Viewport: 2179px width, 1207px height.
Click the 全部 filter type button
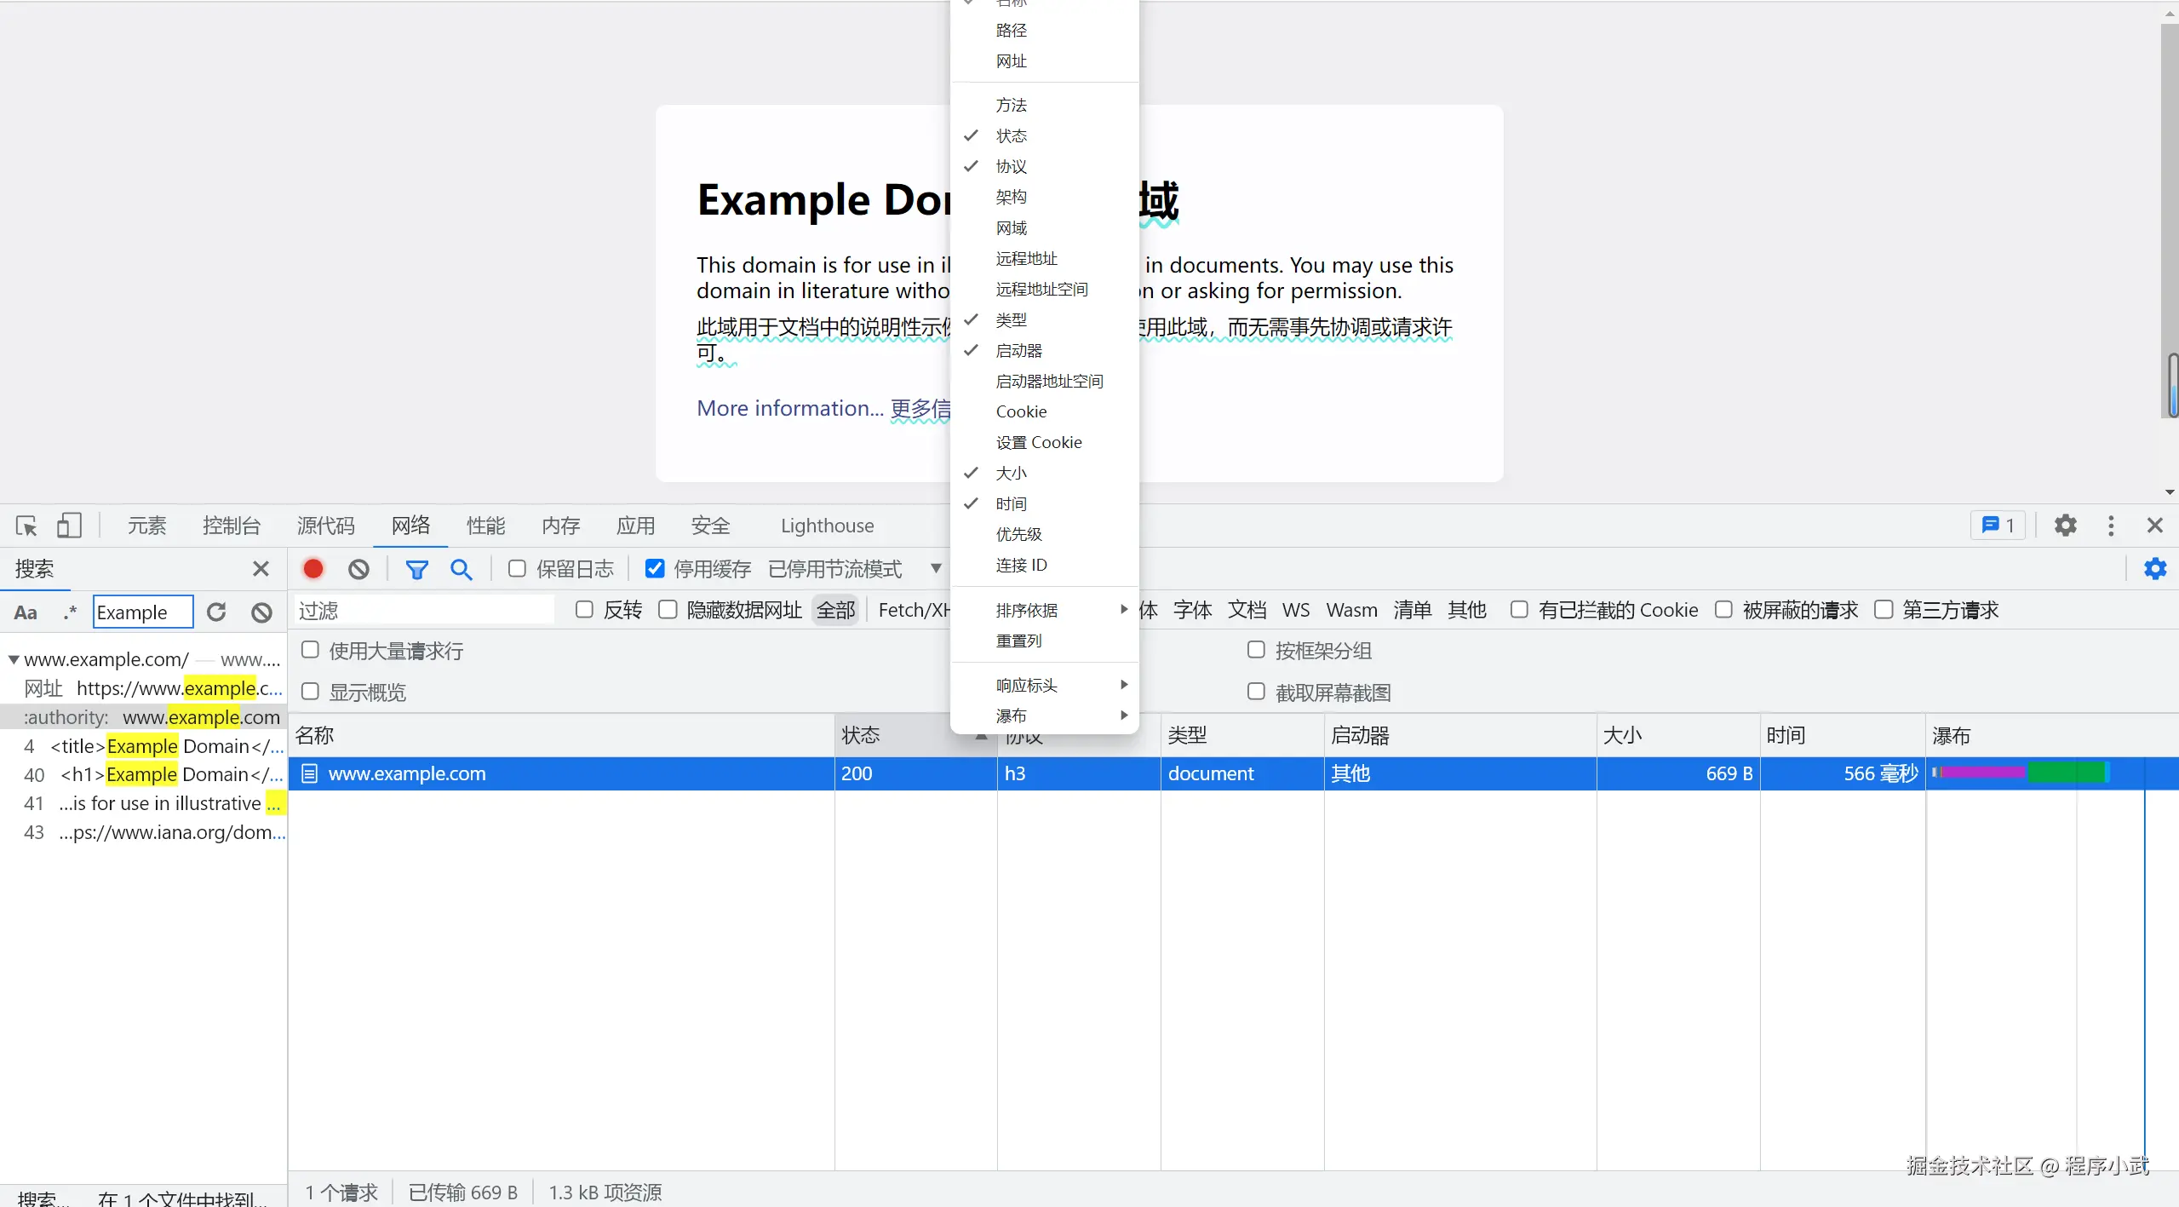[835, 610]
